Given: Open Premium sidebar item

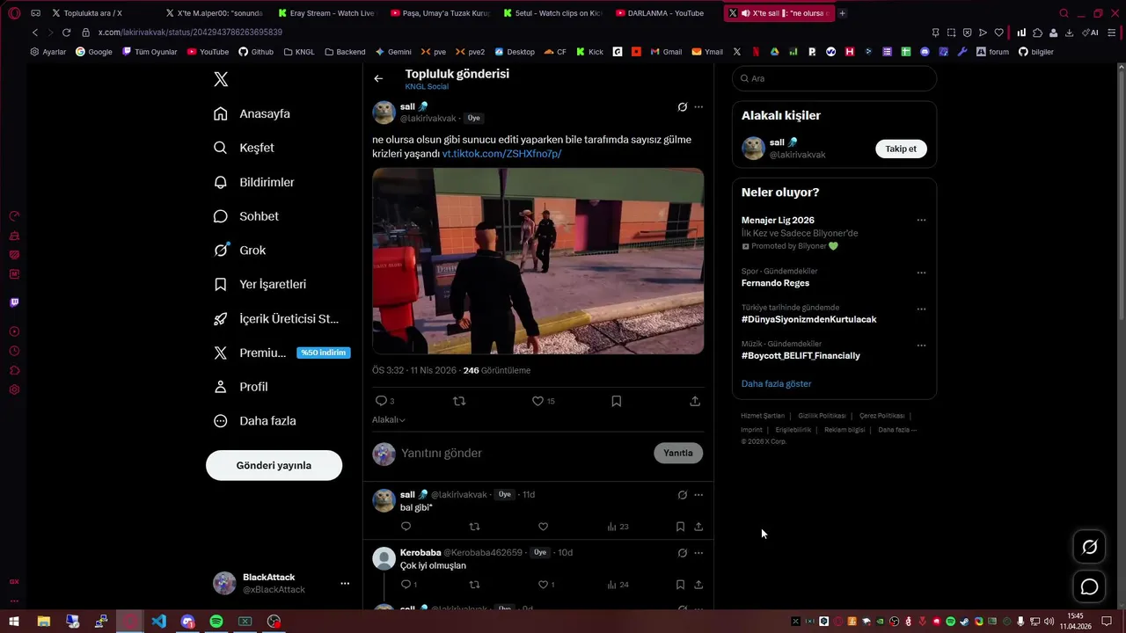Looking at the screenshot, I should coord(281,353).
